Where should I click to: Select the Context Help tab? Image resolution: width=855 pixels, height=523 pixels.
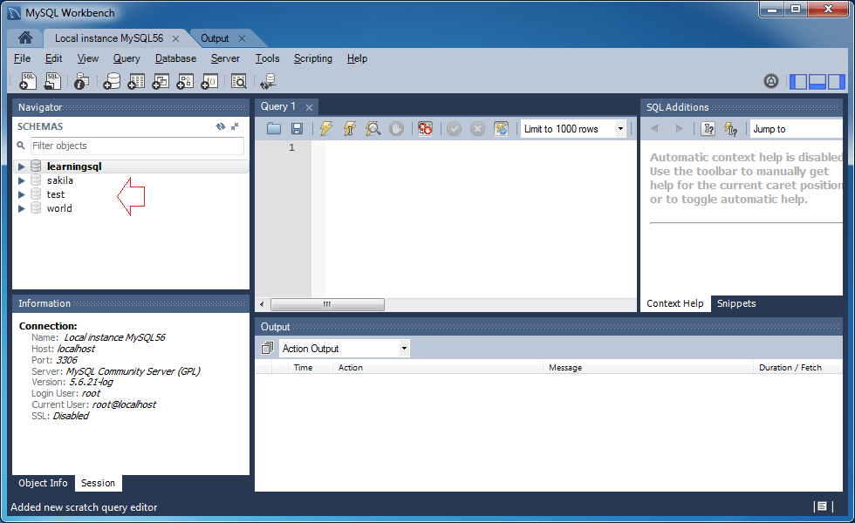675,303
